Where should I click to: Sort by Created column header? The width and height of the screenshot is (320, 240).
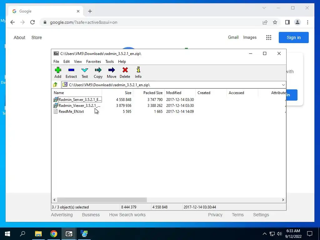(x=211, y=92)
